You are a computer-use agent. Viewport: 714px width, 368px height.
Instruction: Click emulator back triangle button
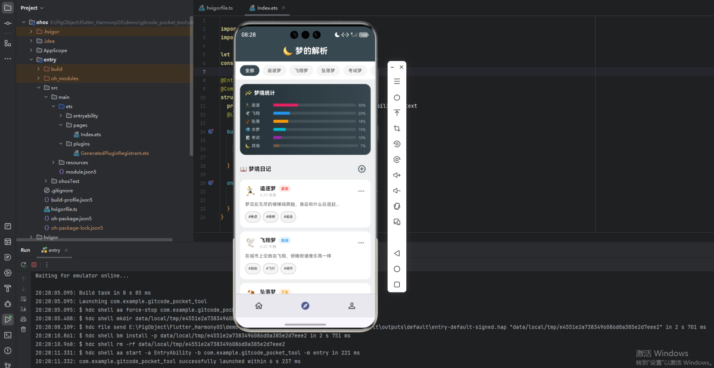tap(397, 253)
